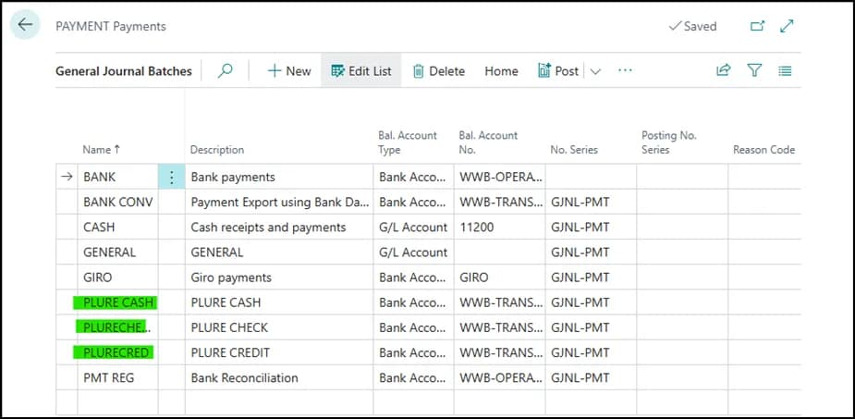
Task: Click the Reason Code column header
Action: click(x=763, y=150)
